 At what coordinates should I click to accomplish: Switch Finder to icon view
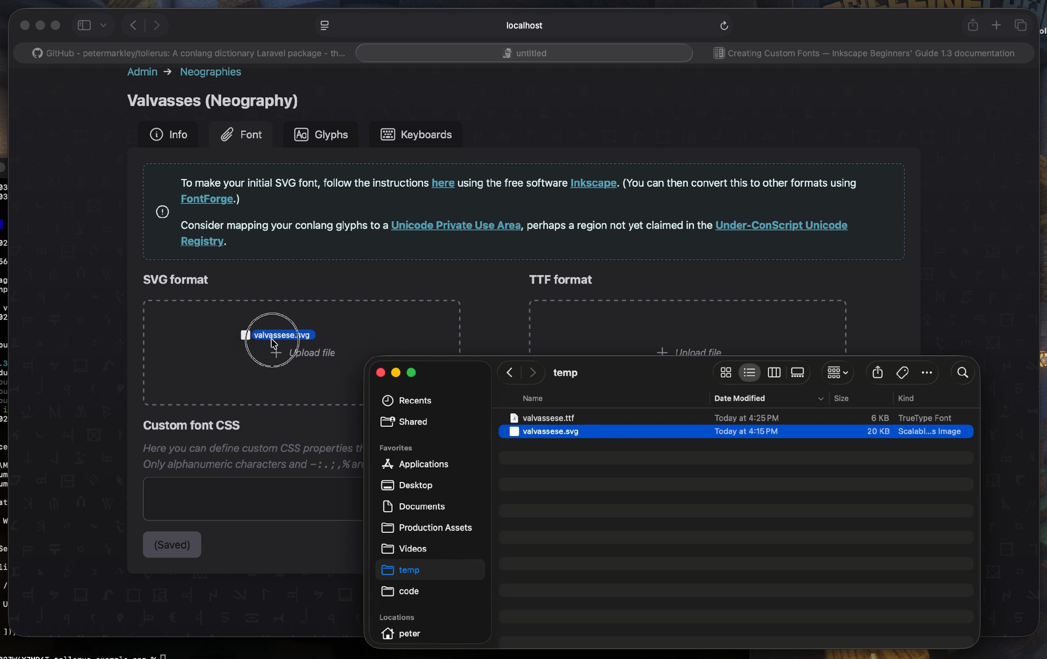[x=725, y=372]
